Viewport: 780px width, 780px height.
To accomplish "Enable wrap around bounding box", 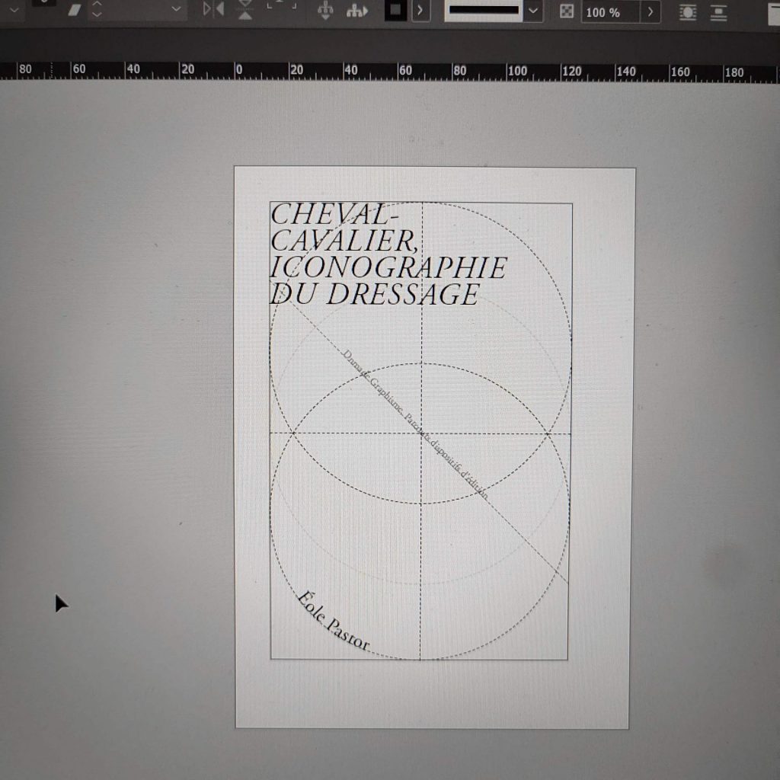I will point(688,12).
